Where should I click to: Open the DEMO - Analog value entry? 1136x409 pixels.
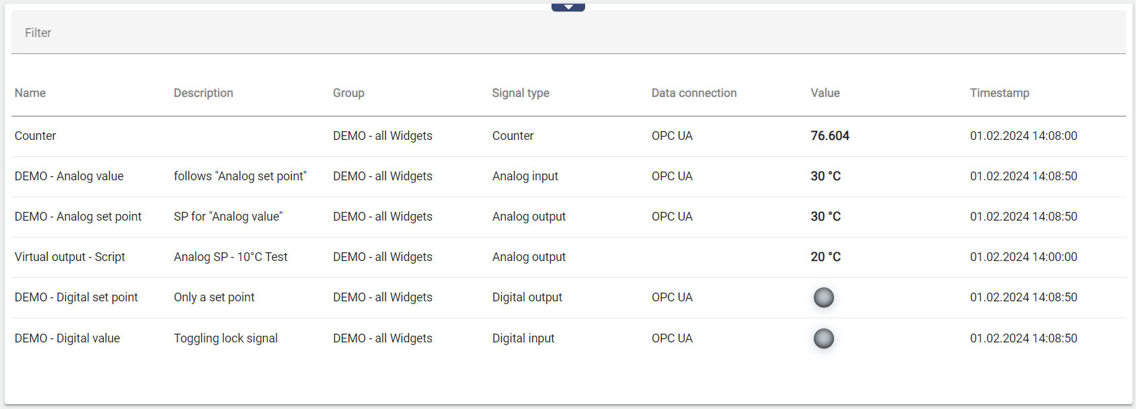(69, 176)
